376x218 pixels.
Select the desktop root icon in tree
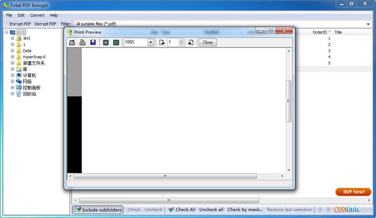tap(13, 32)
